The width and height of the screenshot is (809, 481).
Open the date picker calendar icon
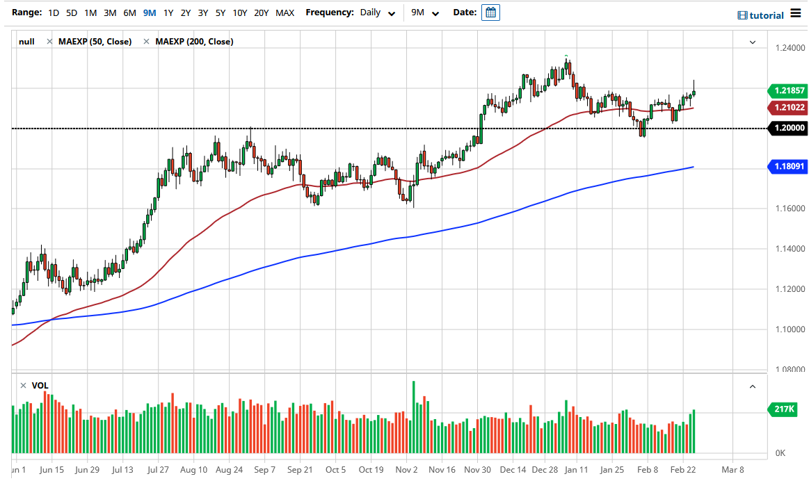[x=490, y=13]
